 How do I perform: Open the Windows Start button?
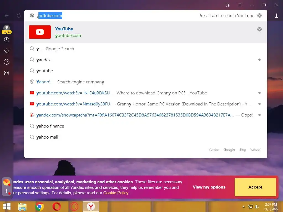[x=7, y=206]
